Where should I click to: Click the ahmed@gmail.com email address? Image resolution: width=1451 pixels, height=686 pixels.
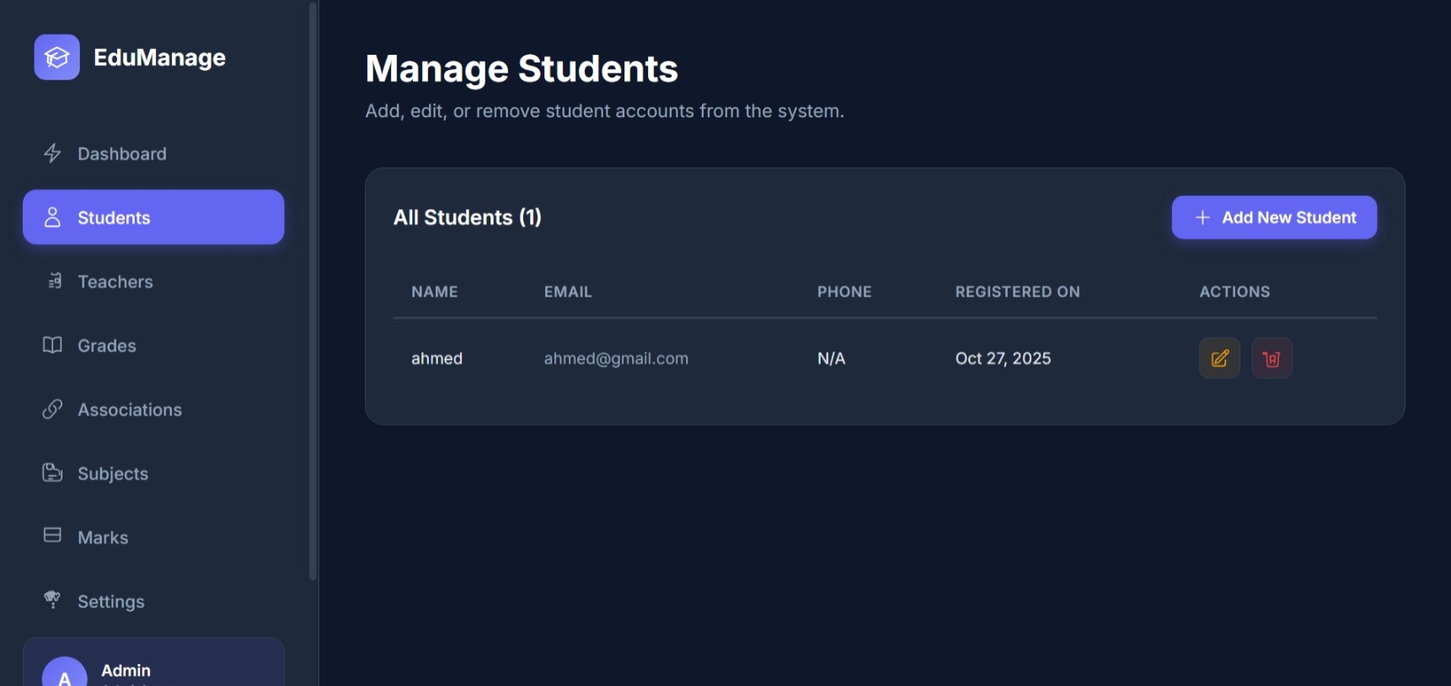616,358
